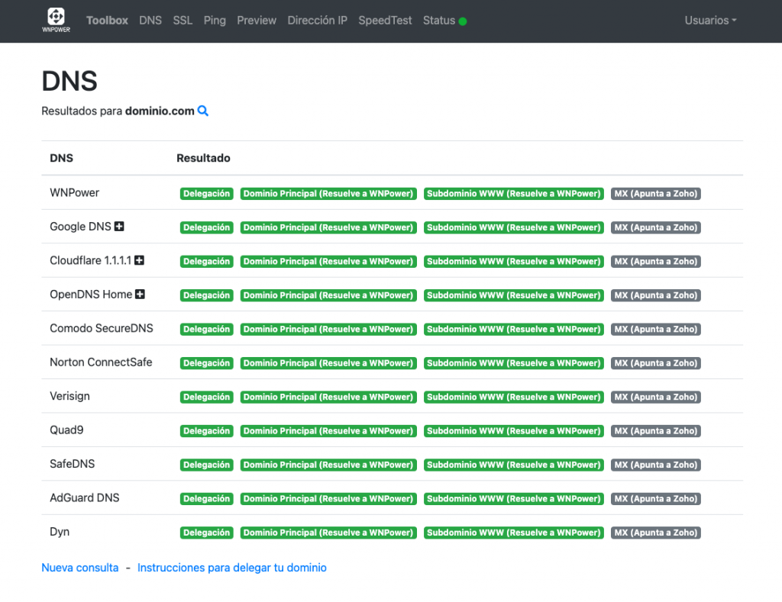Select the Google DNS row name
The height and width of the screenshot is (602, 782).
[80, 227]
